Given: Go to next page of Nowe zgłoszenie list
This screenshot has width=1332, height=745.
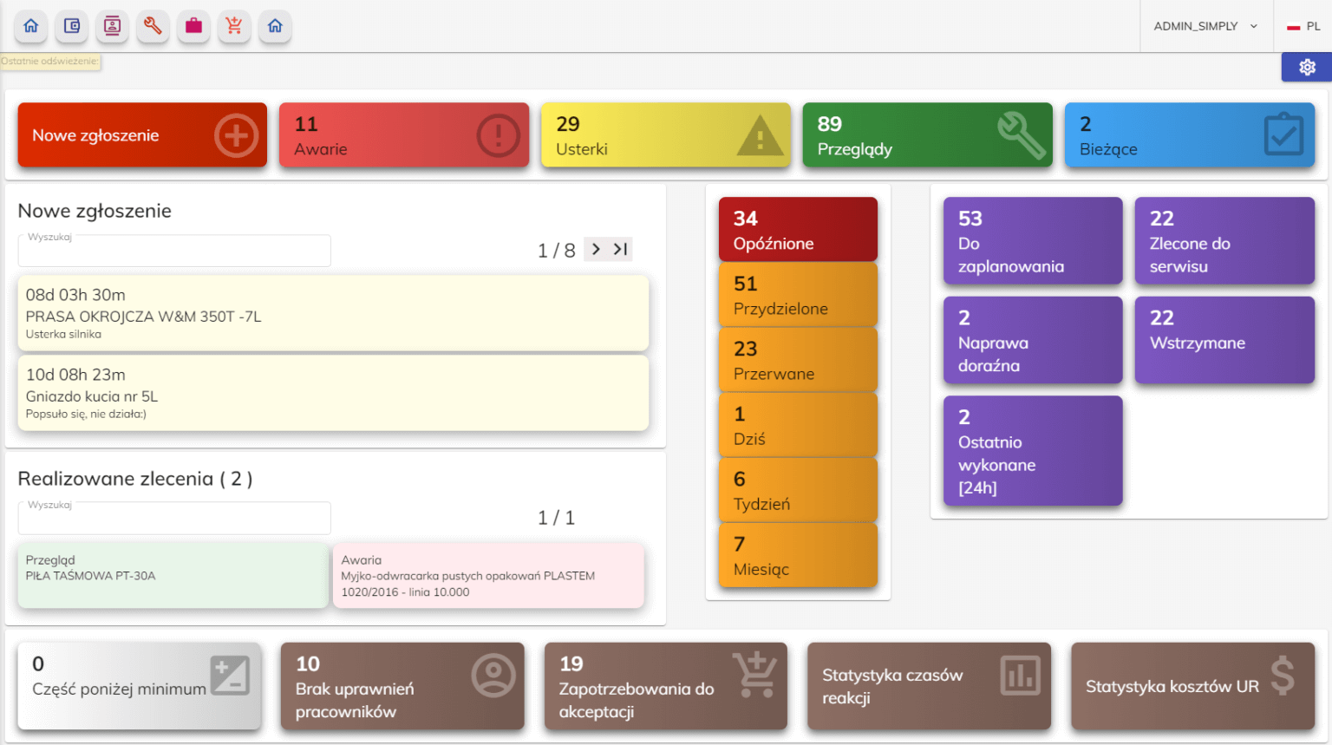Looking at the screenshot, I should [595, 250].
